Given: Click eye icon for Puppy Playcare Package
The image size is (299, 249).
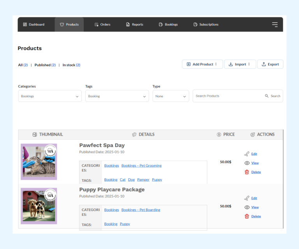Looking at the screenshot, I should (247, 207).
